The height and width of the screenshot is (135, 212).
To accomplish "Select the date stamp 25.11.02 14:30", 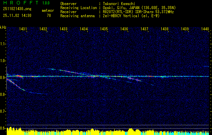I will (17, 15).
